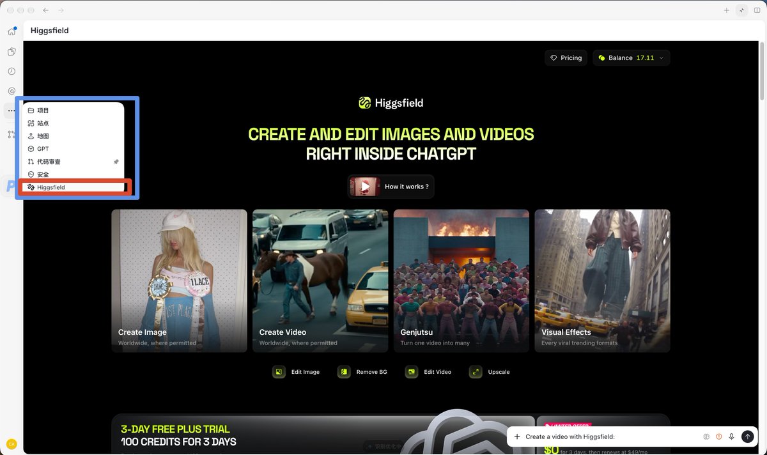Screen dimensions: 767x455
Task: Focus the Create a video with Higgsfield prompt field
Action: coord(610,436)
